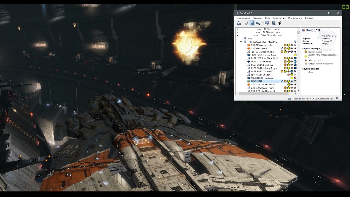Click the microphone badge on Karer II row
The image size is (350, 197).
tap(282, 48)
